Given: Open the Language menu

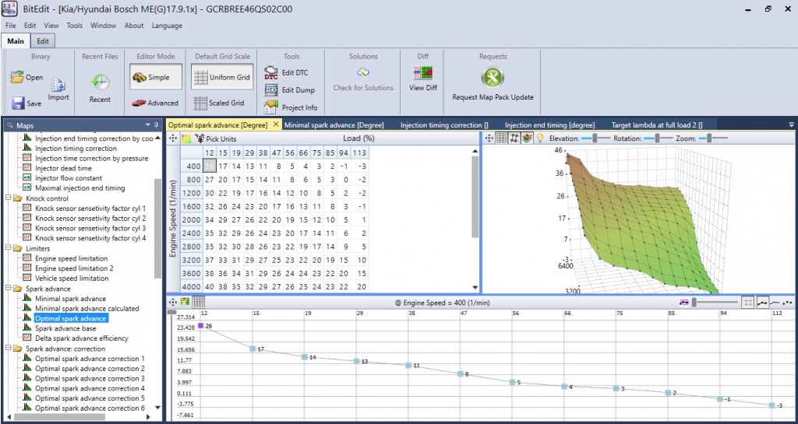Looking at the screenshot, I should click(167, 26).
